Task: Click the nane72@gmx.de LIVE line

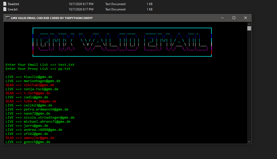Action: (28, 113)
